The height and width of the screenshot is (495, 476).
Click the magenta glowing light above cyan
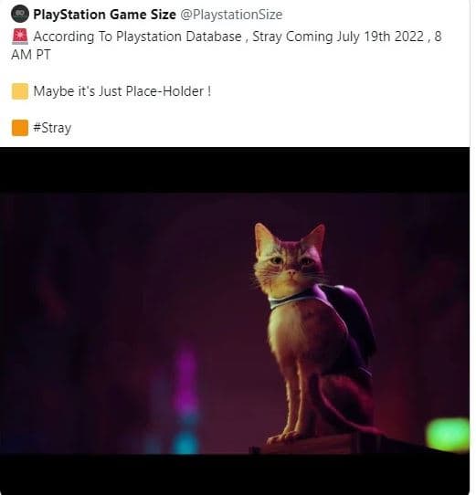[x=185, y=382]
